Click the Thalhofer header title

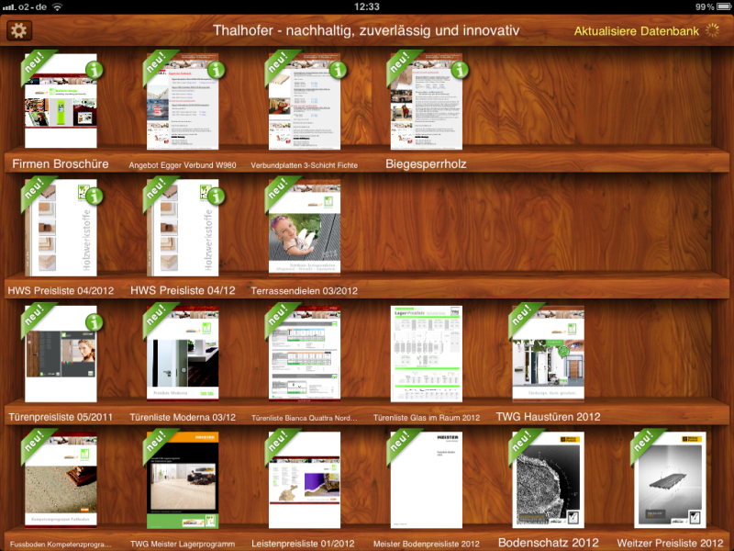point(366,30)
